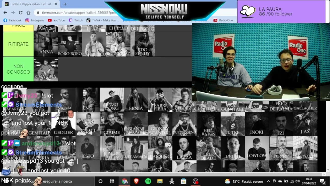
Task: Select the EDO FENDY card
Action: click(x=143, y=44)
